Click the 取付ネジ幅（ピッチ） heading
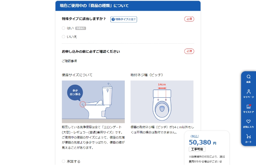Viewport: 256px width, 165px height. 147,75
